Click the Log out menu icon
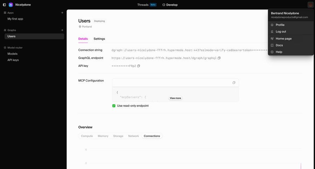The width and height of the screenshot is (315, 169). pos(272,31)
